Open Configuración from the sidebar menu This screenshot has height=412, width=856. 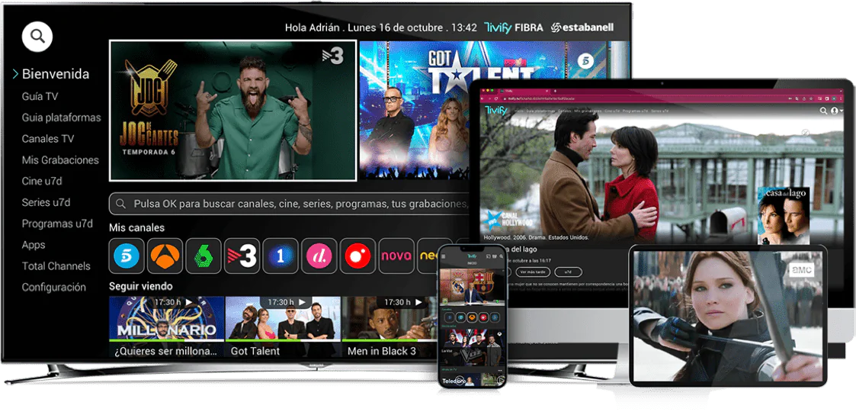click(53, 288)
